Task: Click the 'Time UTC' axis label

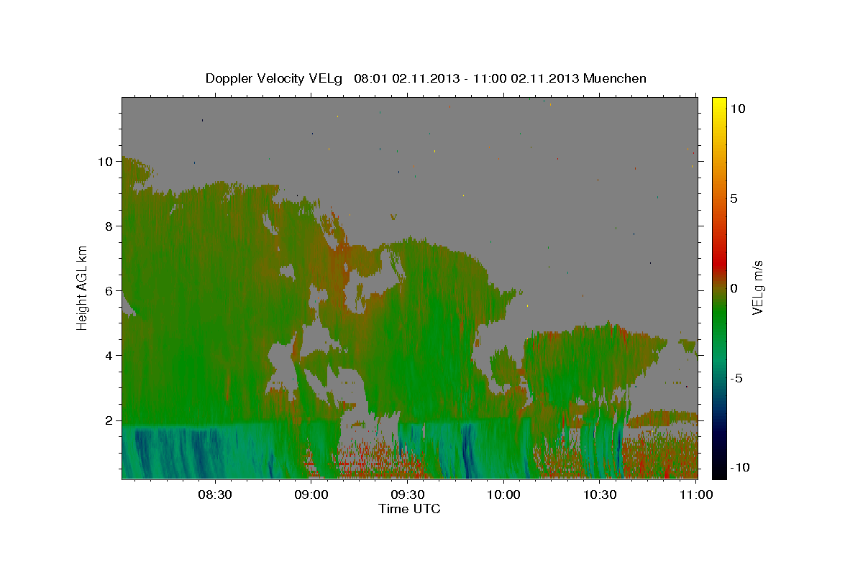Action: click(409, 509)
